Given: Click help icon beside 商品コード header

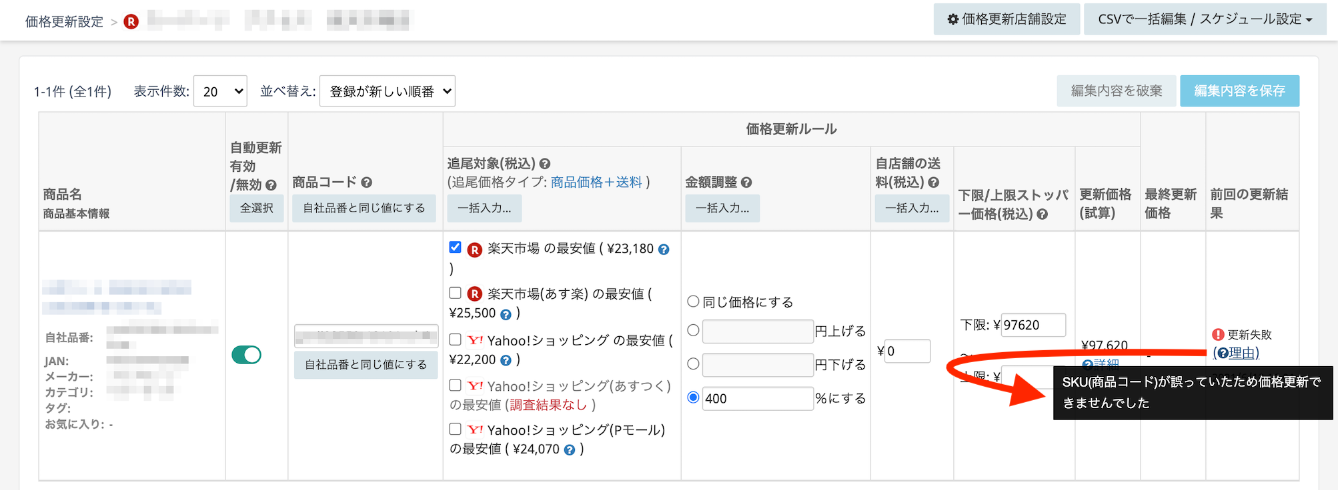Looking at the screenshot, I should (x=367, y=182).
